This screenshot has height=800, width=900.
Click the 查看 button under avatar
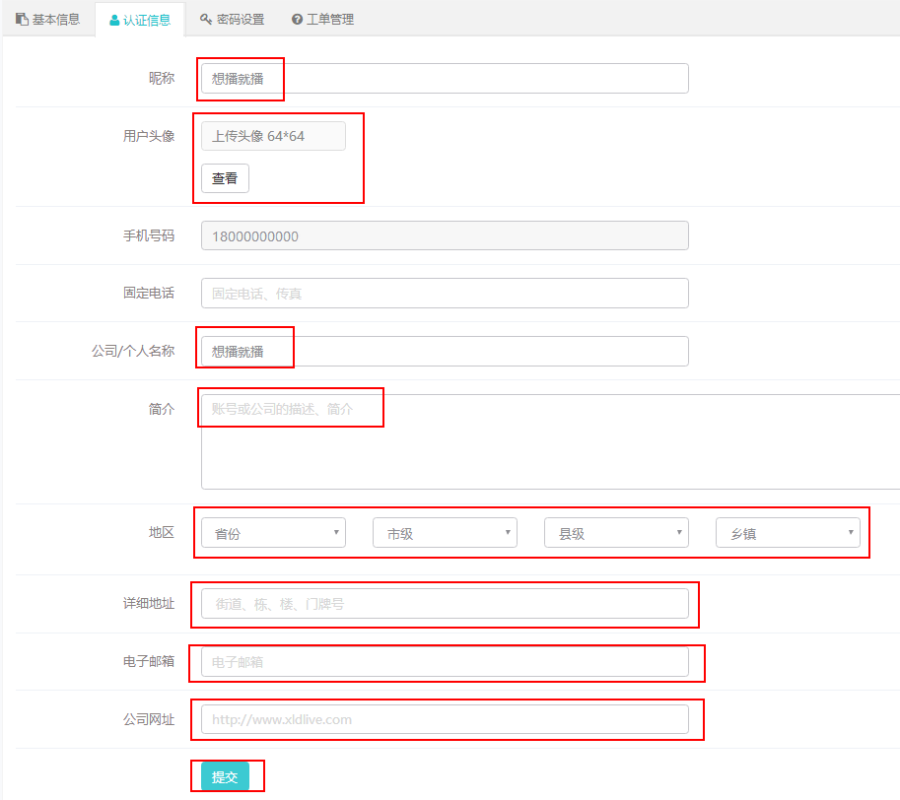pyautogui.click(x=225, y=178)
